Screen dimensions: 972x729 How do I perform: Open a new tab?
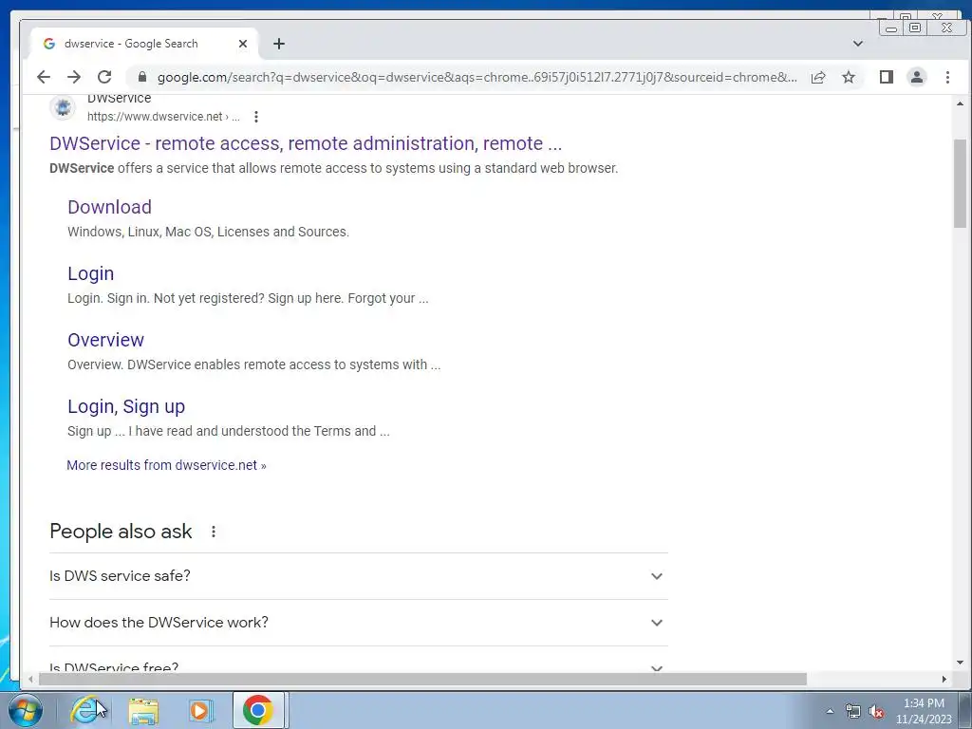279,44
